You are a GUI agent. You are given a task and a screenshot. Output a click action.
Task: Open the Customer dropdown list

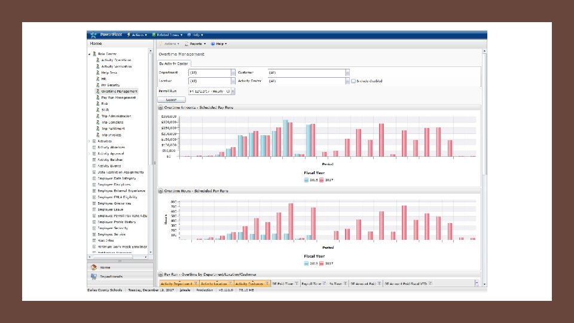tap(347, 72)
